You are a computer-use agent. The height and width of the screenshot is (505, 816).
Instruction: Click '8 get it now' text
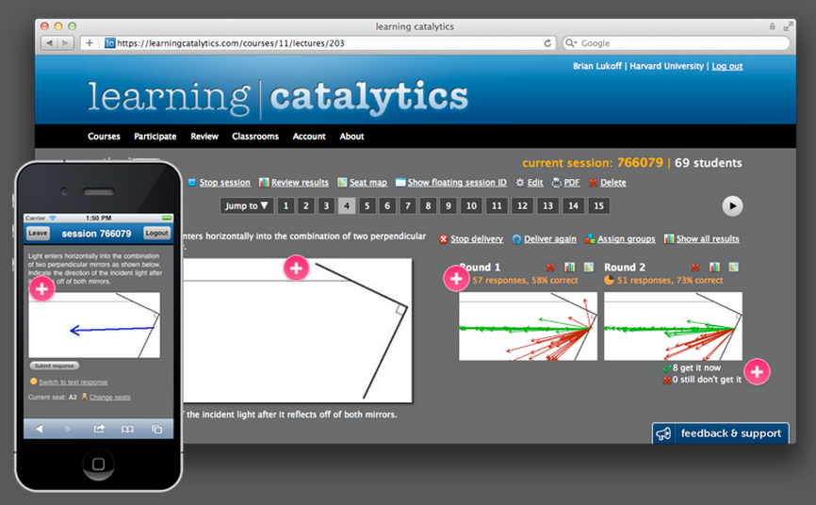pyautogui.click(x=696, y=367)
